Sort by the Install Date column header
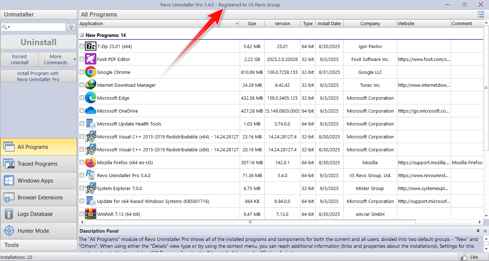This screenshot has width=489, height=261. click(x=329, y=24)
